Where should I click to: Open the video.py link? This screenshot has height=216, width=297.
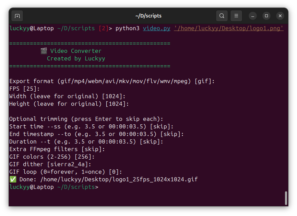156,28
